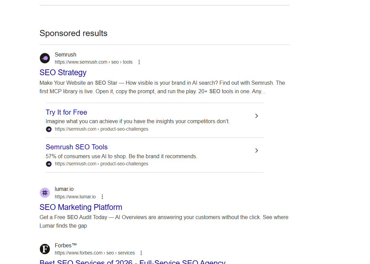This screenshot has width=370, height=264.
Task: Click the lumar.io star favicon
Action: [45, 193]
